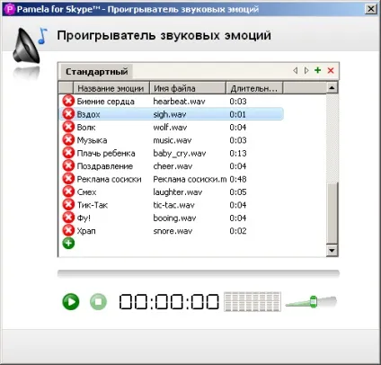This screenshot has width=381, height=365.
Task: Click the file name snore.wav
Action: pyautogui.click(x=173, y=231)
